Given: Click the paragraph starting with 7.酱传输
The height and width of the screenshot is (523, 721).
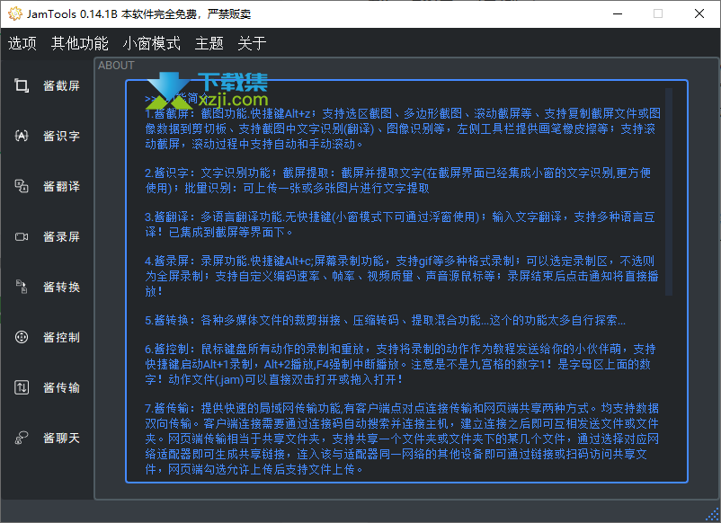Looking at the screenshot, I should 402,439.
